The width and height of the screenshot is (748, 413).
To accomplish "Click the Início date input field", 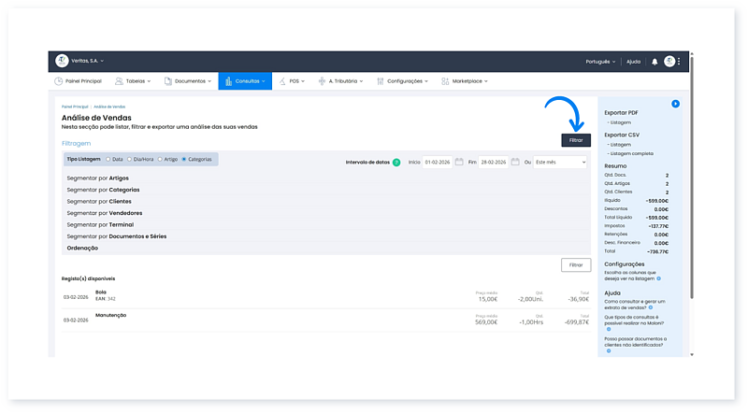I will [x=437, y=162].
